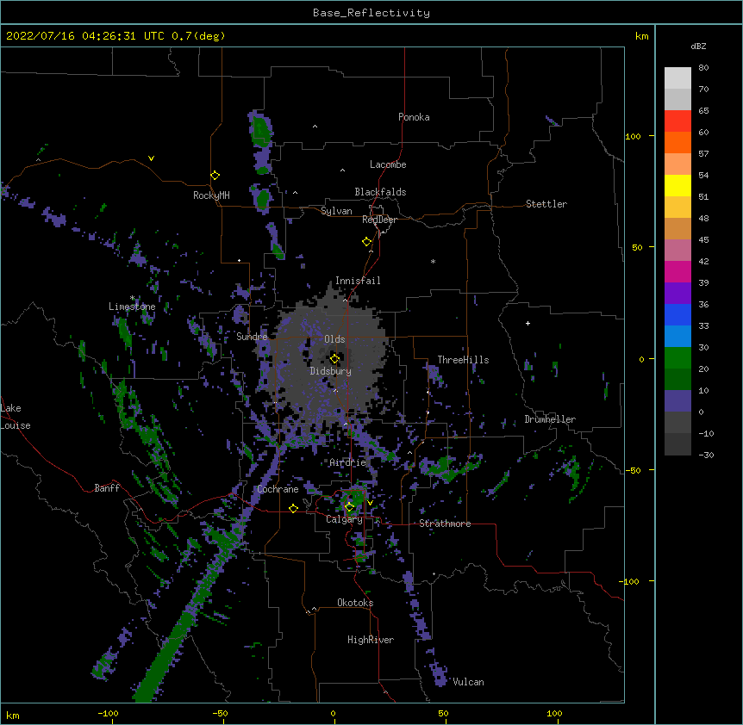Click the RockyMH label
This screenshot has height=725, width=743.
pyautogui.click(x=211, y=195)
